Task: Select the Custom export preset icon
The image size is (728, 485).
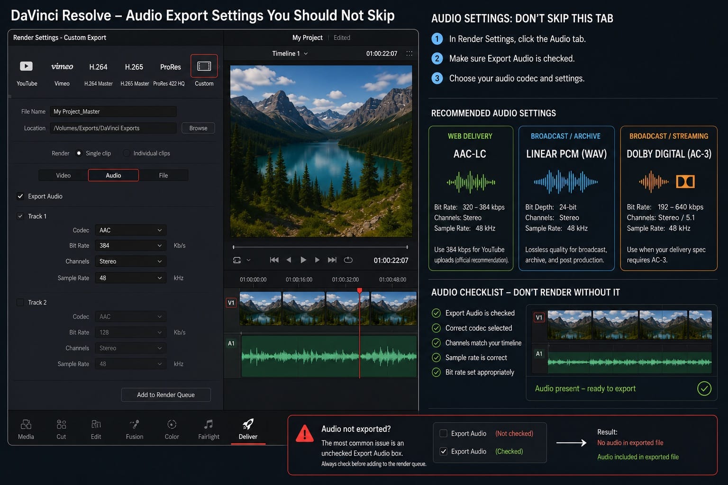Action: point(204,66)
